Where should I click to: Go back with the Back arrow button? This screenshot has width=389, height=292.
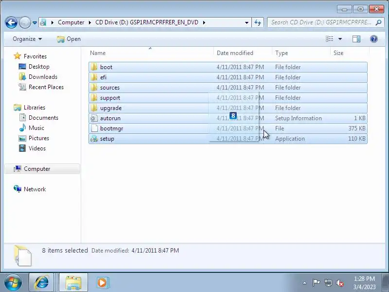[x=11, y=22]
